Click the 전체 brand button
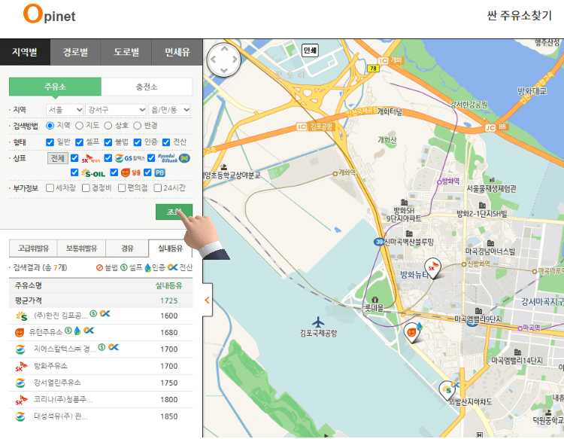The width and height of the screenshot is (564, 439). 58,158
